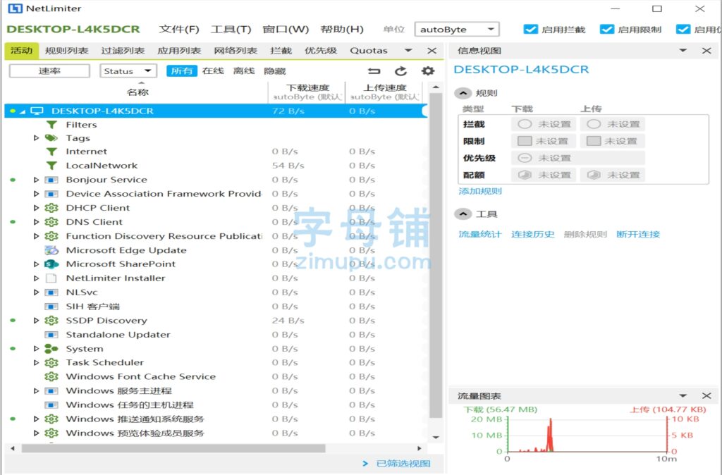Close the 流量图表 panel

(x=706, y=396)
